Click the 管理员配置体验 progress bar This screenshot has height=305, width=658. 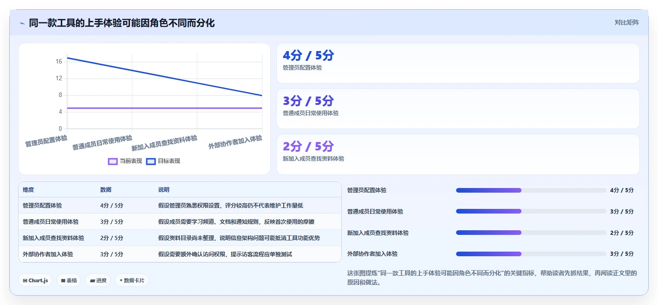pos(531,190)
